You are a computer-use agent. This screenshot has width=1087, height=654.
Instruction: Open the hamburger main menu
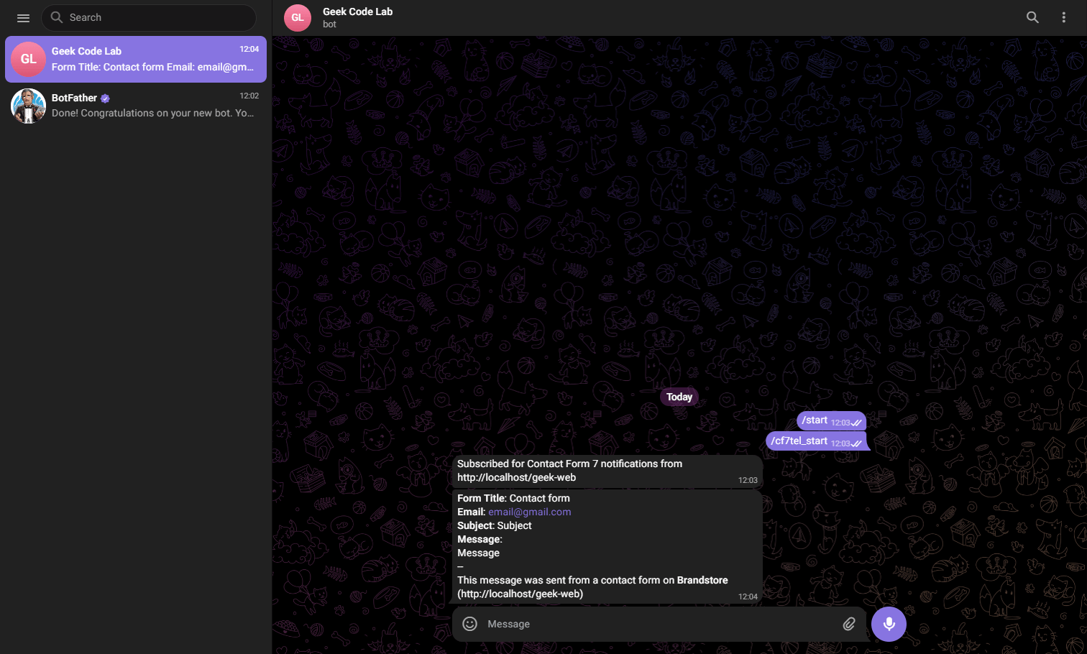click(23, 18)
